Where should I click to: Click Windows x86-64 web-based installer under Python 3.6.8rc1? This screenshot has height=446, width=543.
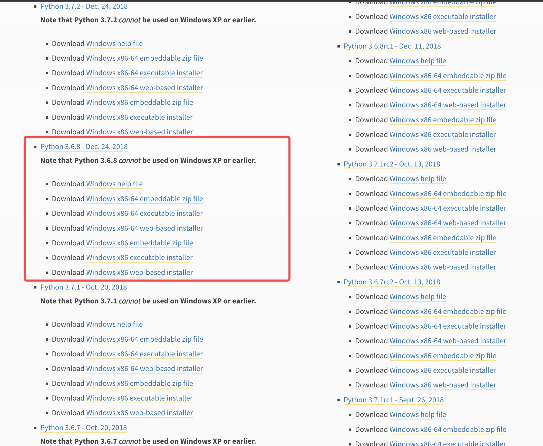(x=448, y=105)
